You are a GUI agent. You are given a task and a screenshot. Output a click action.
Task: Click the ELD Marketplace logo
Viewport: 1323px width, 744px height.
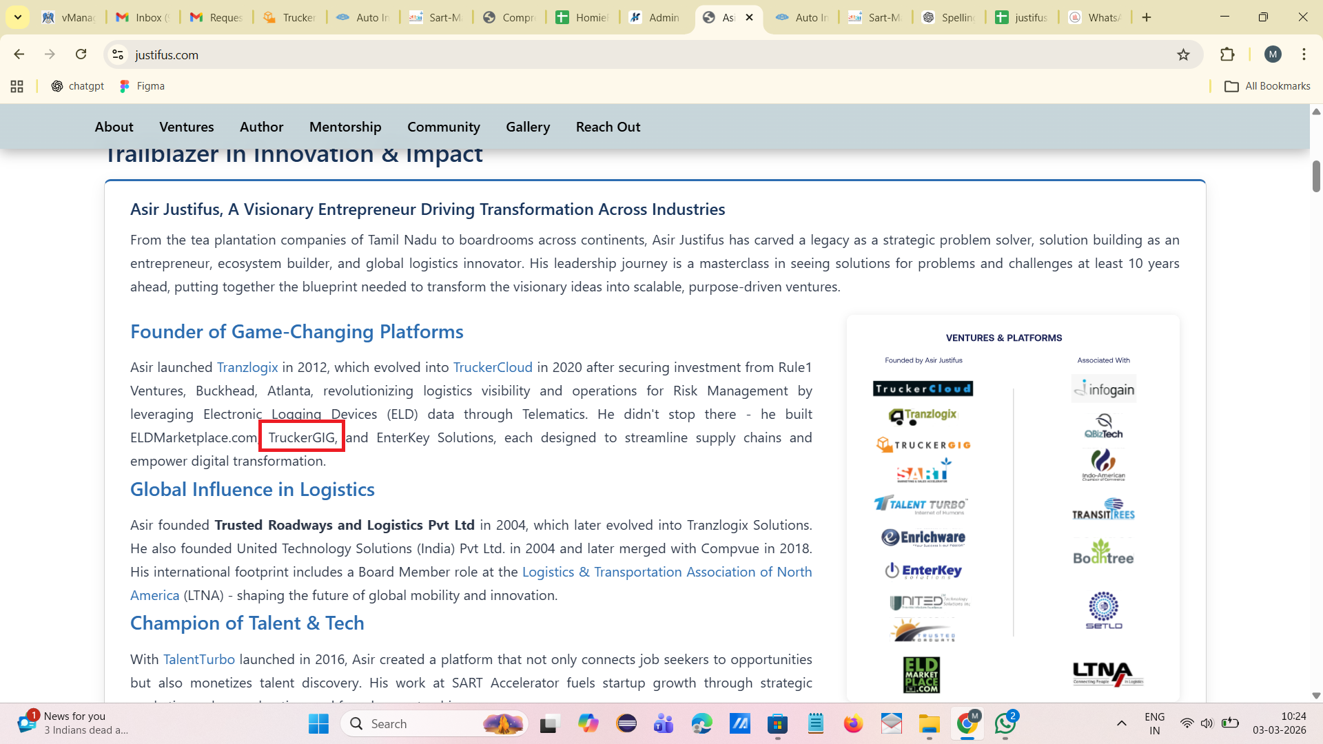[x=922, y=674]
